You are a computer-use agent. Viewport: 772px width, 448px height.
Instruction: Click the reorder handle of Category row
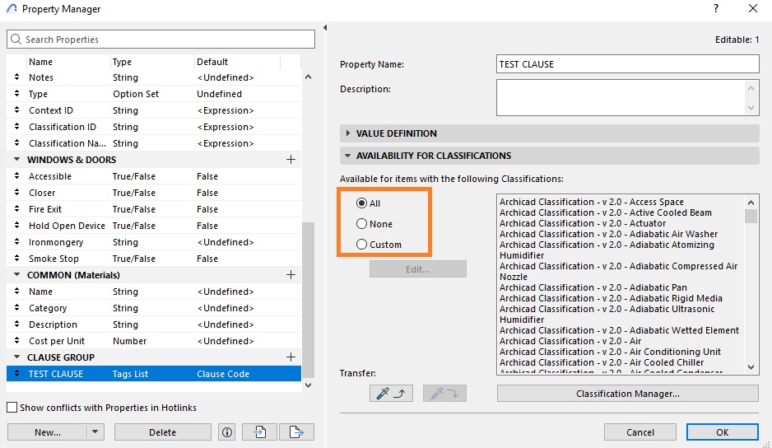tap(16, 308)
